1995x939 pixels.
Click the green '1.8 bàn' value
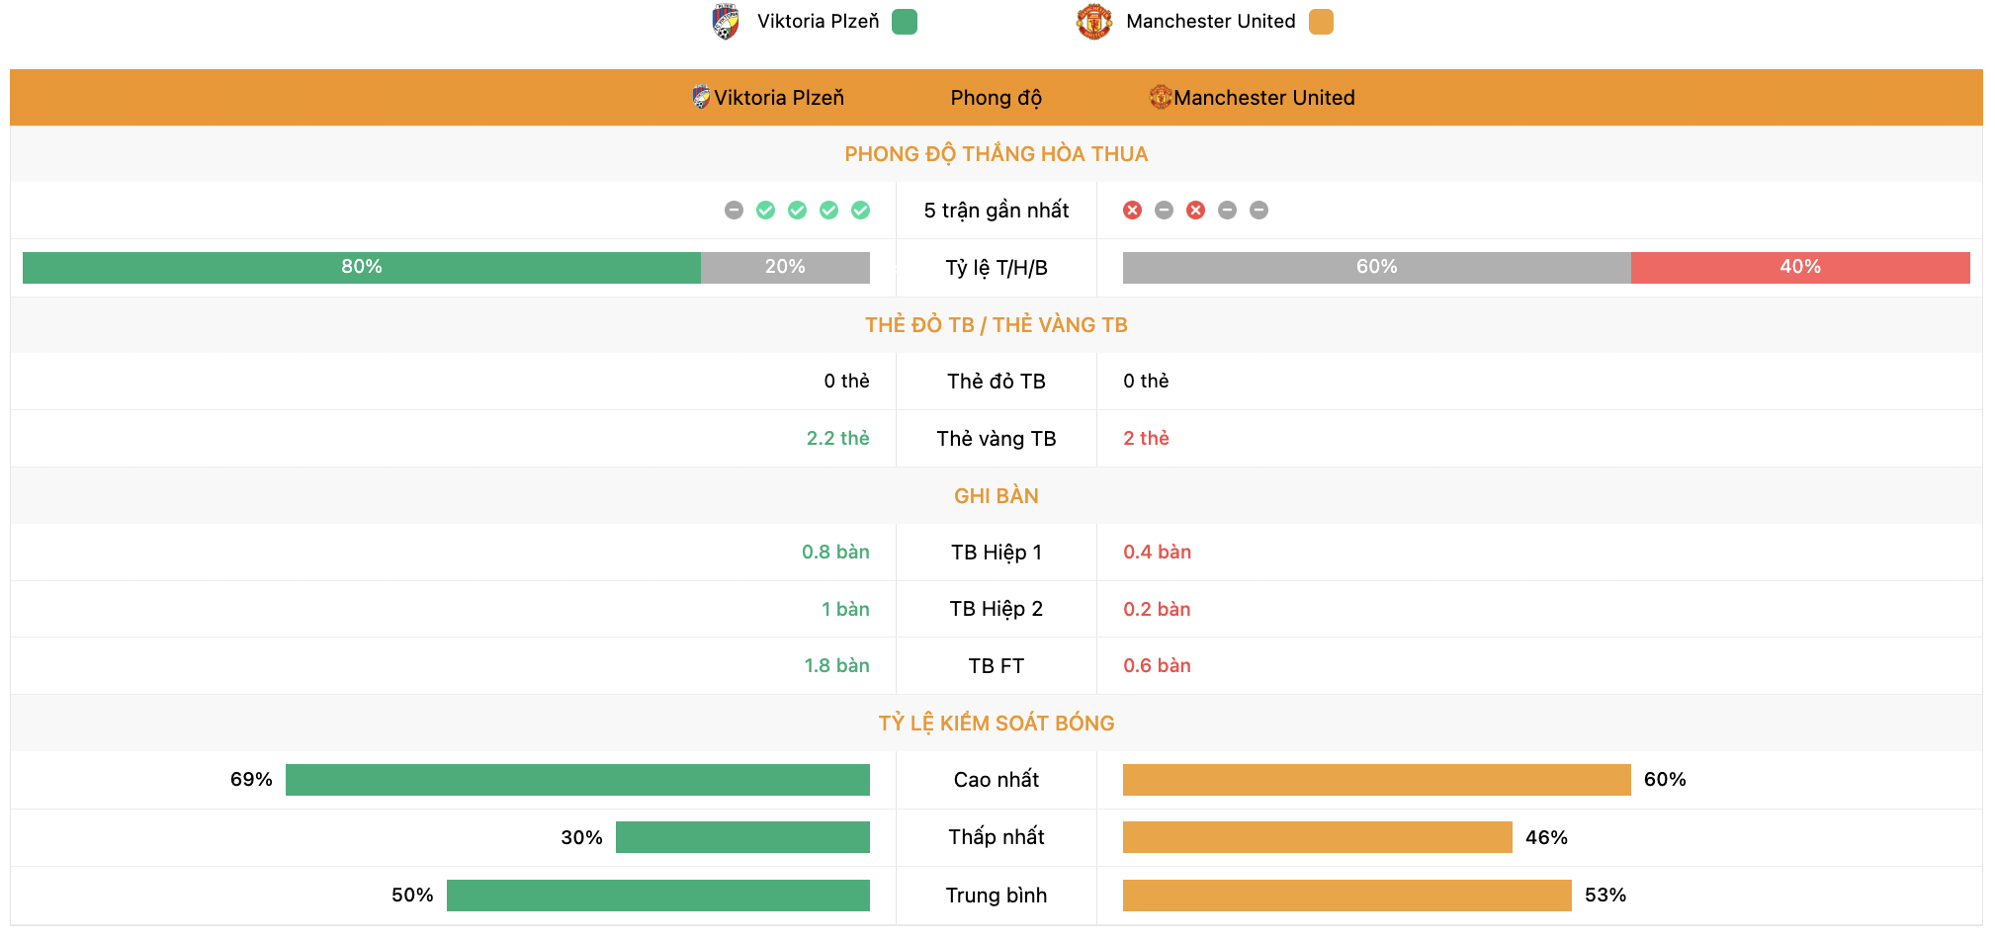tap(836, 665)
